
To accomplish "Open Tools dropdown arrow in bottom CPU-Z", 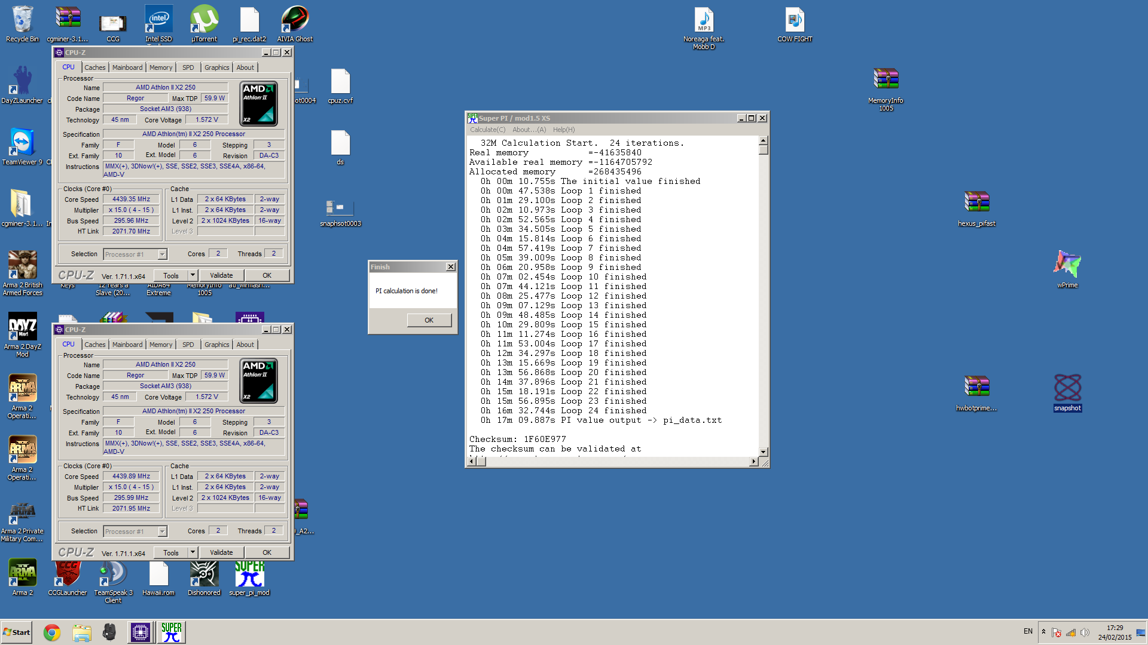I will click(x=193, y=552).
